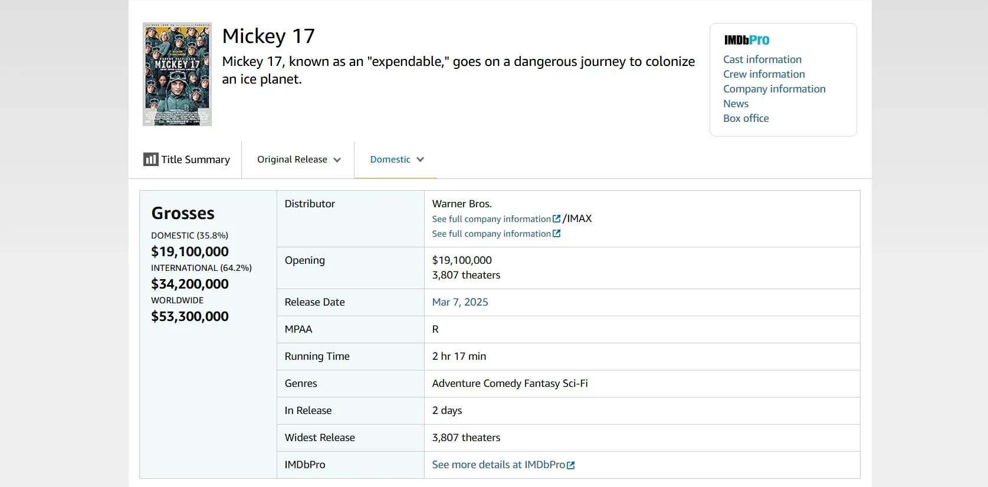Open Warner Bros. full company information link
Viewport: 988px width, 487px height.
[491, 219]
